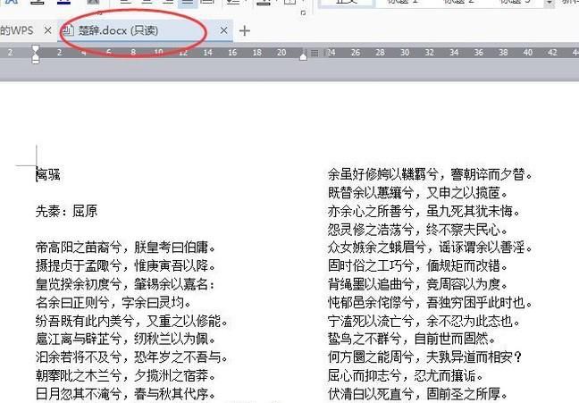Click the line 宁溘死以流亡兮，余不忍为此态也。
579x403 pixels.
point(424,321)
